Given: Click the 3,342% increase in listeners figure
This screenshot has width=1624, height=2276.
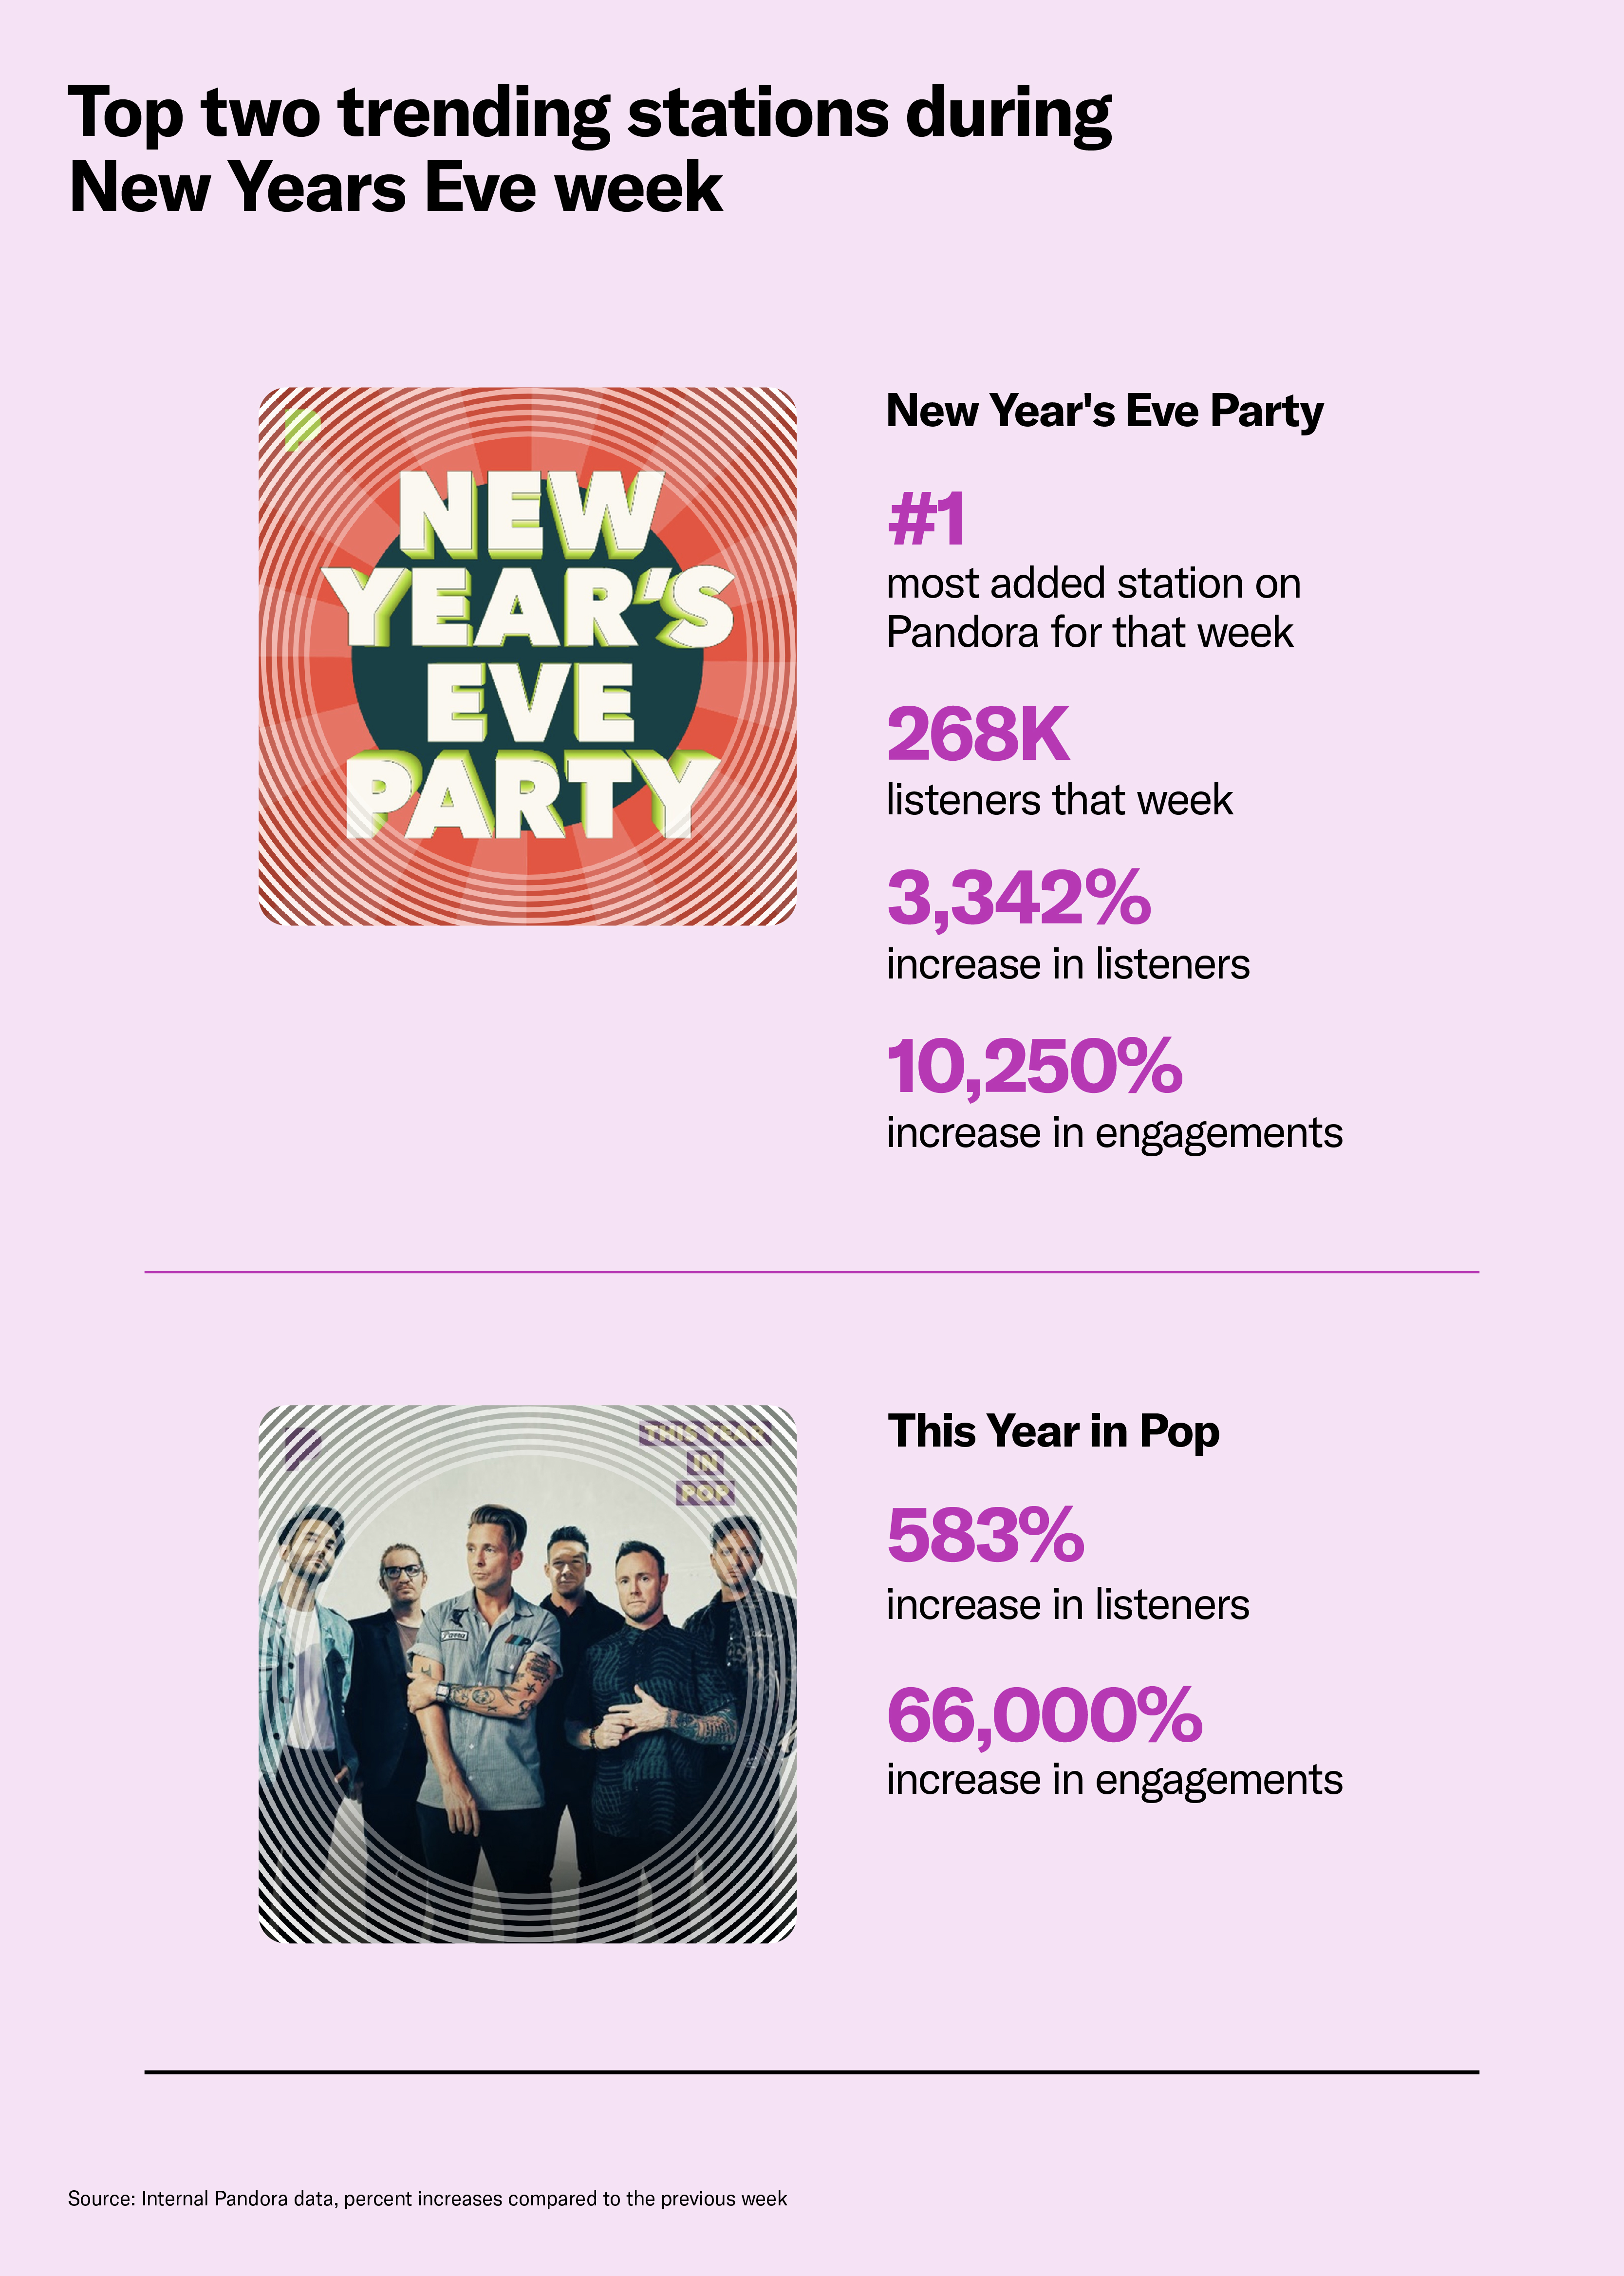Looking at the screenshot, I should pyautogui.click(x=1019, y=898).
